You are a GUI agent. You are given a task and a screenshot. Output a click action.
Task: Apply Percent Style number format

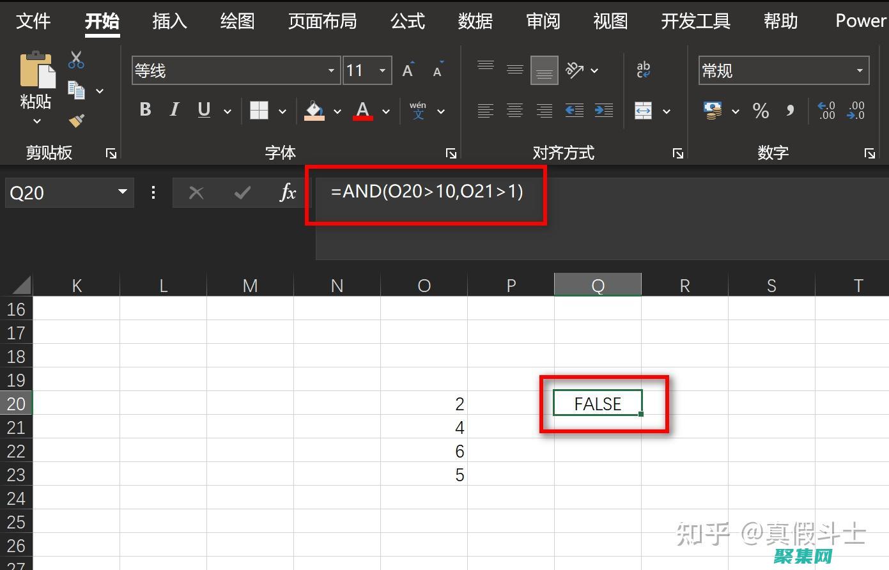point(761,111)
